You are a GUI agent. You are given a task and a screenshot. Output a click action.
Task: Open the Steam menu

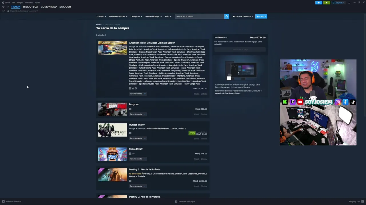pyautogui.click(x=7, y=3)
